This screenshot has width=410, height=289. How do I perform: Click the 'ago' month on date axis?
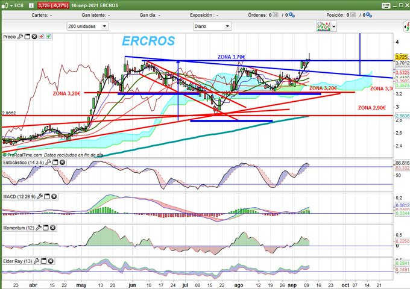(x=239, y=285)
